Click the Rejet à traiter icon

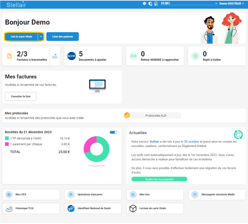point(195,56)
